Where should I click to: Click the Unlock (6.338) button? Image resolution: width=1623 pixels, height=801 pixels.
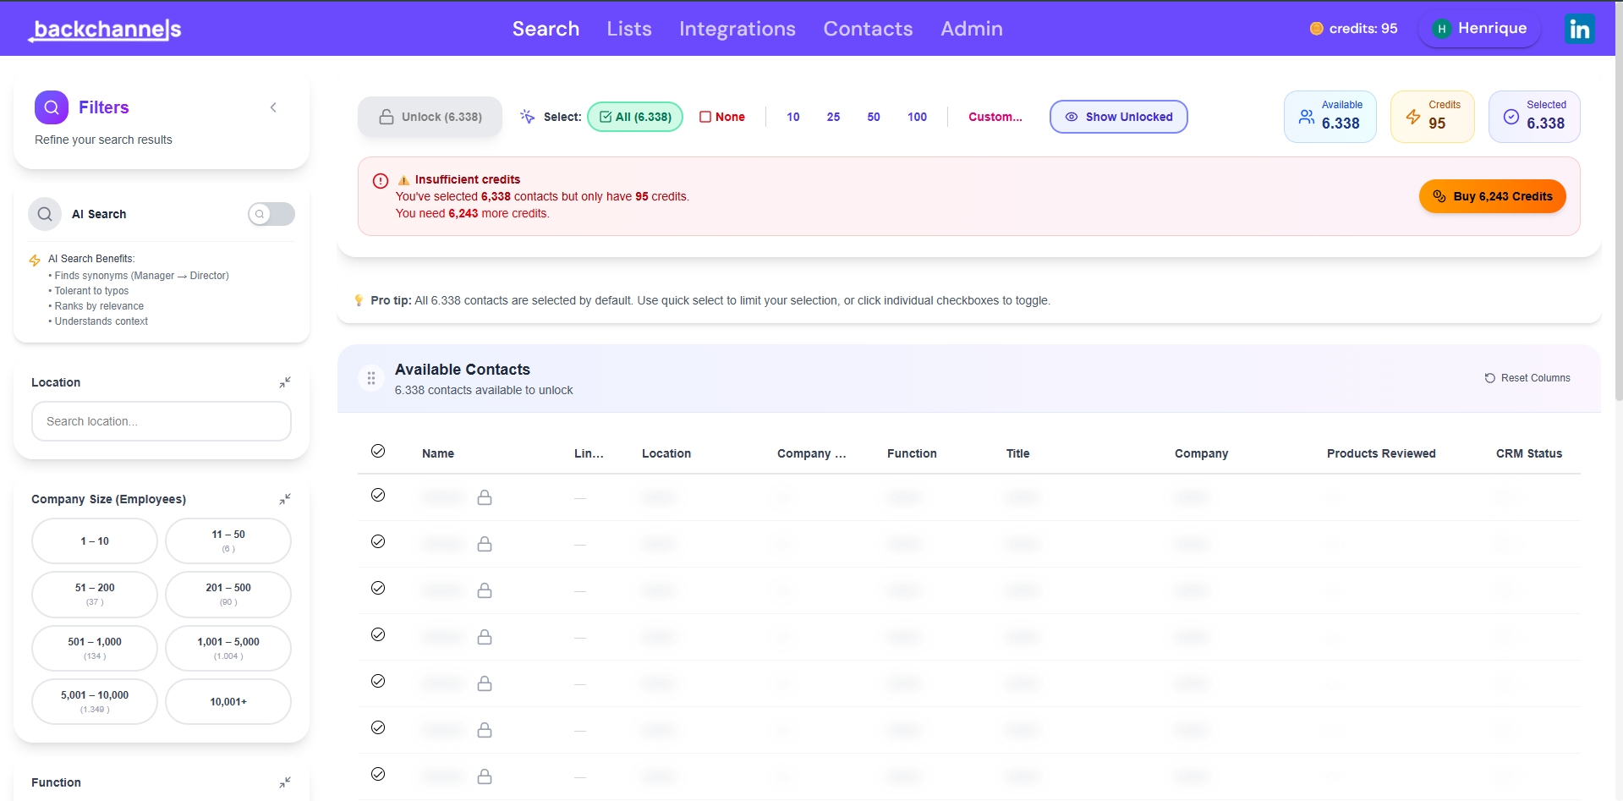[x=430, y=117]
